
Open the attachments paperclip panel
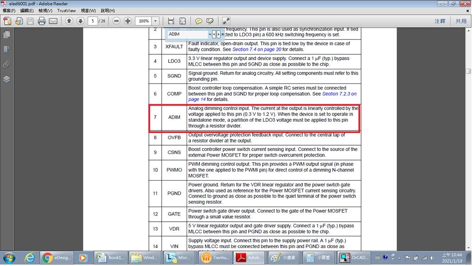[7, 64]
